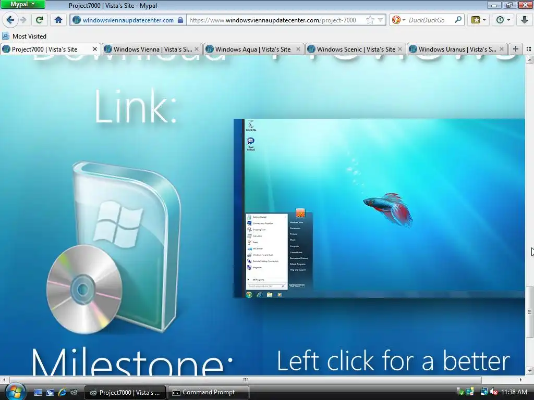
Task: Switch to the Windows Uranus tab
Action: (457, 49)
